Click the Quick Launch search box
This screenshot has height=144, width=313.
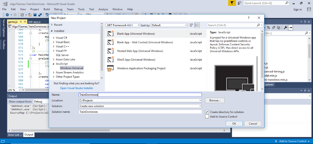(266, 3)
